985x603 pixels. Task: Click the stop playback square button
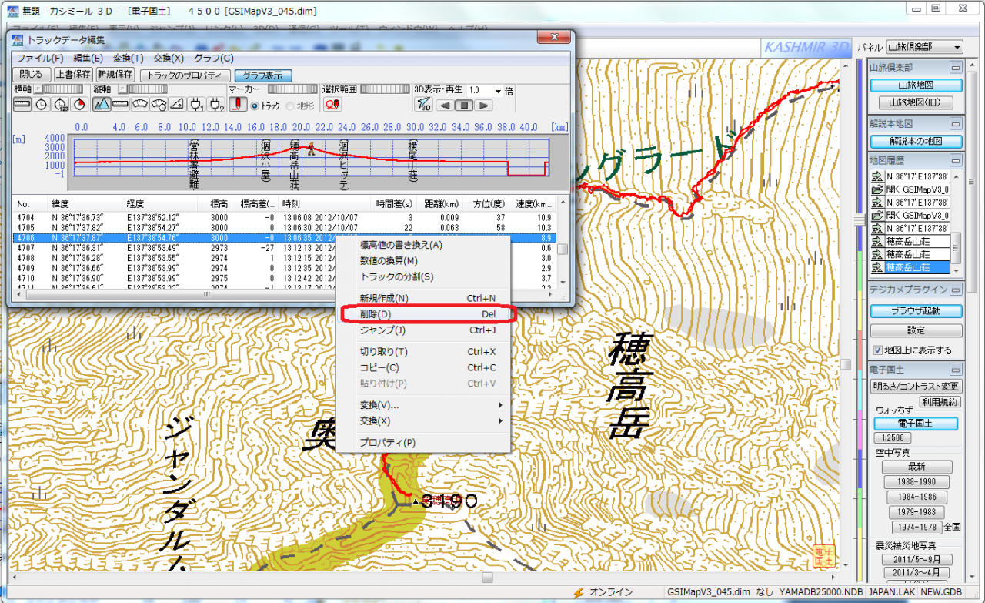click(465, 106)
